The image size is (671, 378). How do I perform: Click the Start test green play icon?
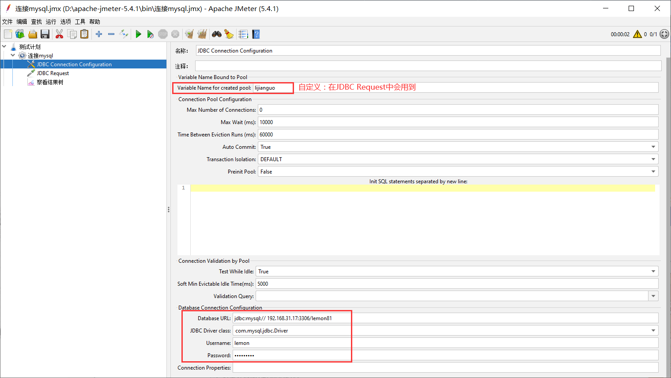[138, 34]
